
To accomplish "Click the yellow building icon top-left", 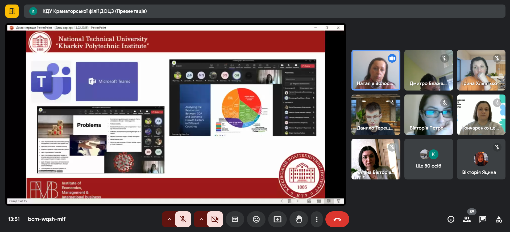I will 12,11.
